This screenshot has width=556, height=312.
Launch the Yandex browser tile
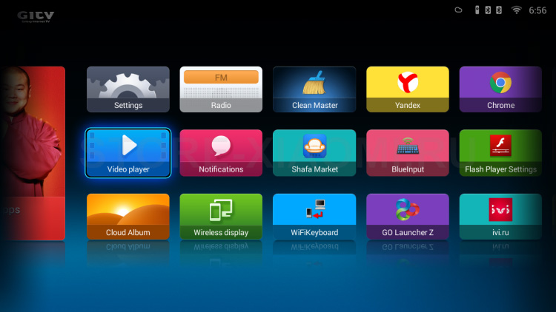click(x=408, y=89)
